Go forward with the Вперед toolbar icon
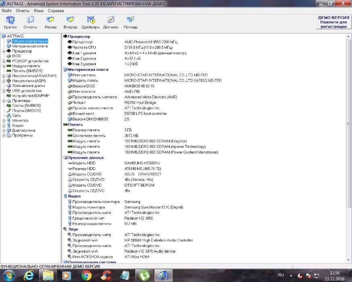This screenshot has width=352, height=282. click(70, 23)
